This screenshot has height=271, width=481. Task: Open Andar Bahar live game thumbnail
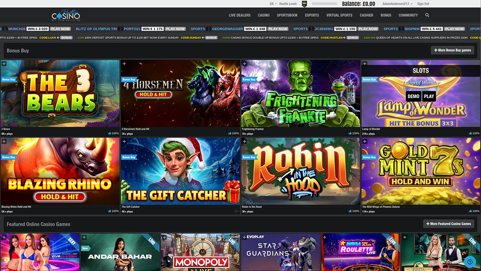pos(120,252)
